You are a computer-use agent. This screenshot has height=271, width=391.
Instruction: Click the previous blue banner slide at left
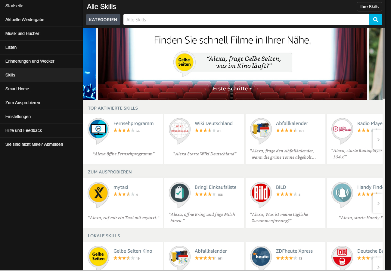coord(90,64)
